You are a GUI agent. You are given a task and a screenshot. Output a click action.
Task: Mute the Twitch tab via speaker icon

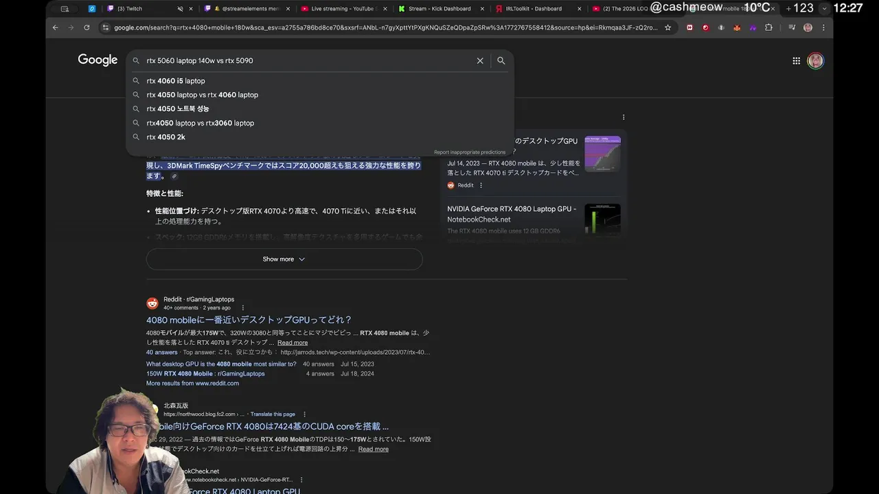(181, 9)
